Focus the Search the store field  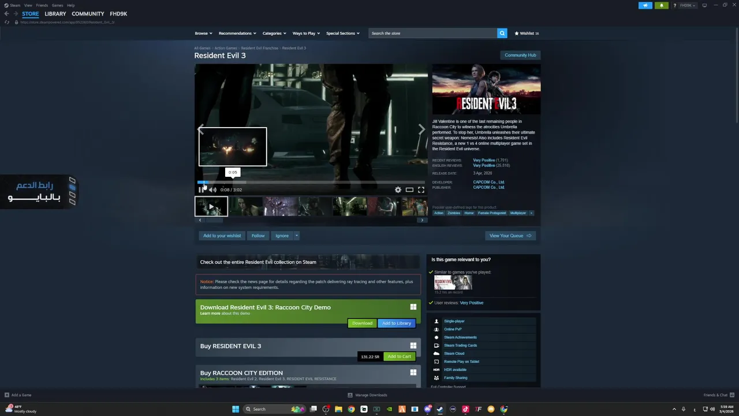coord(432,33)
